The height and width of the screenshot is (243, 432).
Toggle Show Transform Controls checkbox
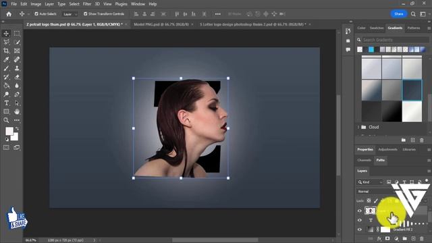point(86,13)
